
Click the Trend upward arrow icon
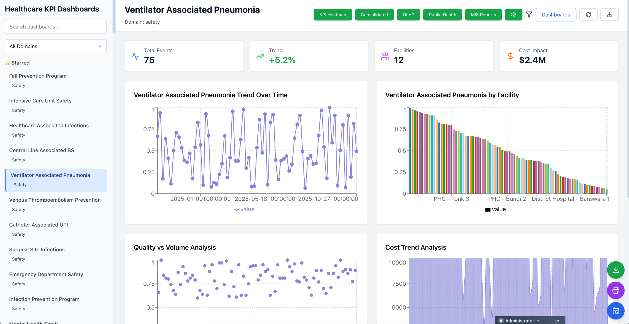pyautogui.click(x=260, y=56)
